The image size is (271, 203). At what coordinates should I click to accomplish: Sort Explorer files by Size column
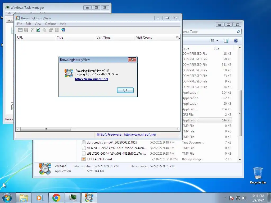[222, 48]
